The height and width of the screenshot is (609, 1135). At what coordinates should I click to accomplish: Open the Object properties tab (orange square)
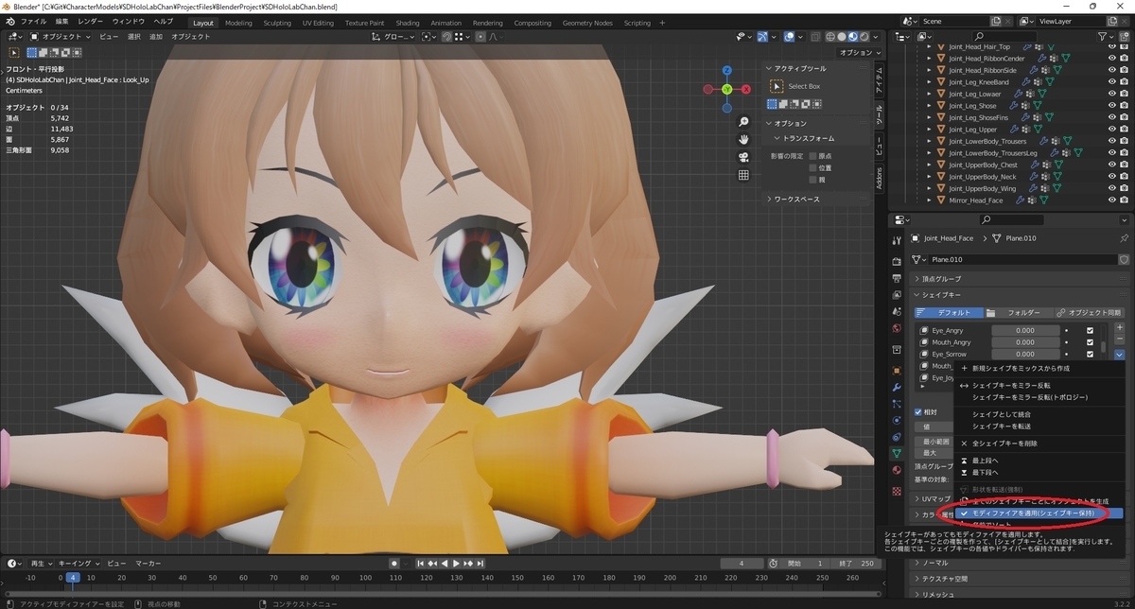coord(897,370)
